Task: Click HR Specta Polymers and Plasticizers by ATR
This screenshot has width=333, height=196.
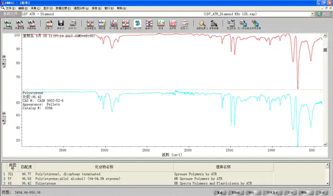Action: click(213, 183)
